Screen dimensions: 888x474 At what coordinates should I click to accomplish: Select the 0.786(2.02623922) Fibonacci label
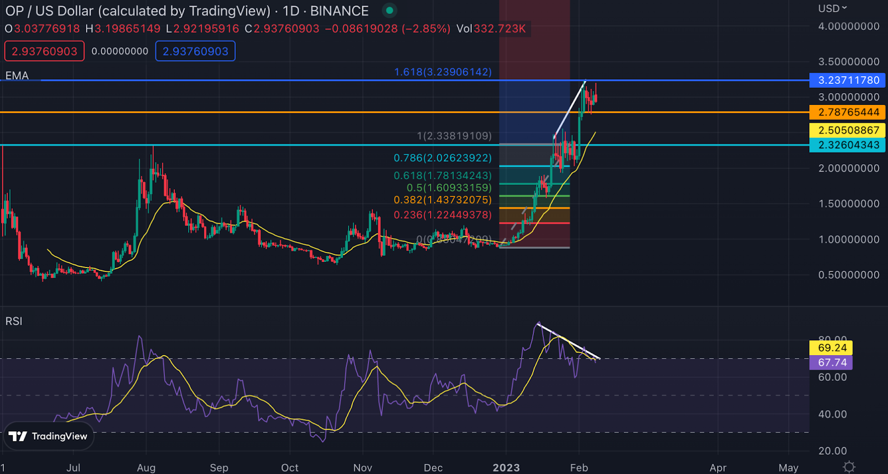coord(443,158)
